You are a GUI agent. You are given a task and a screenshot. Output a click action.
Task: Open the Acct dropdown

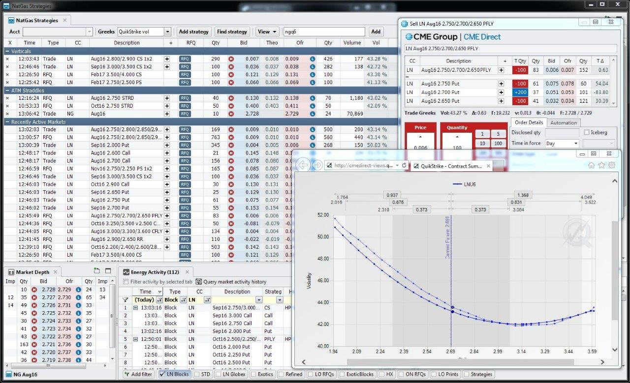point(89,31)
